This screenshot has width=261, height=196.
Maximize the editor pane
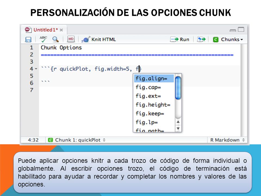click(x=241, y=29)
